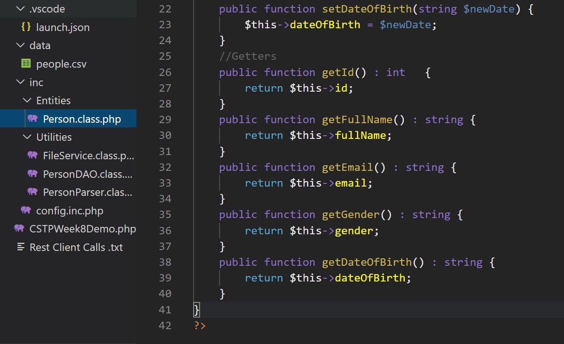Open the PersonDAO.class file
The height and width of the screenshot is (344, 564).
tap(88, 174)
